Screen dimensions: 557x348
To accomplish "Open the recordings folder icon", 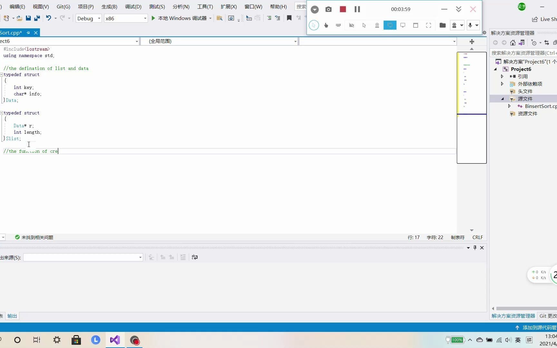I will 443,25.
